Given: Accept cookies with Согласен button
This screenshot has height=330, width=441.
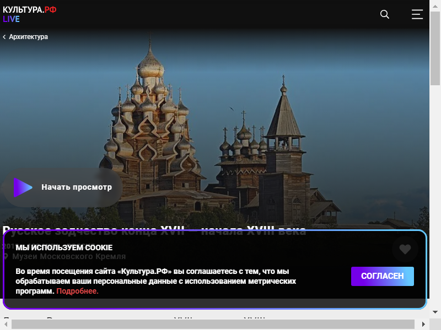Looking at the screenshot, I should click(382, 276).
